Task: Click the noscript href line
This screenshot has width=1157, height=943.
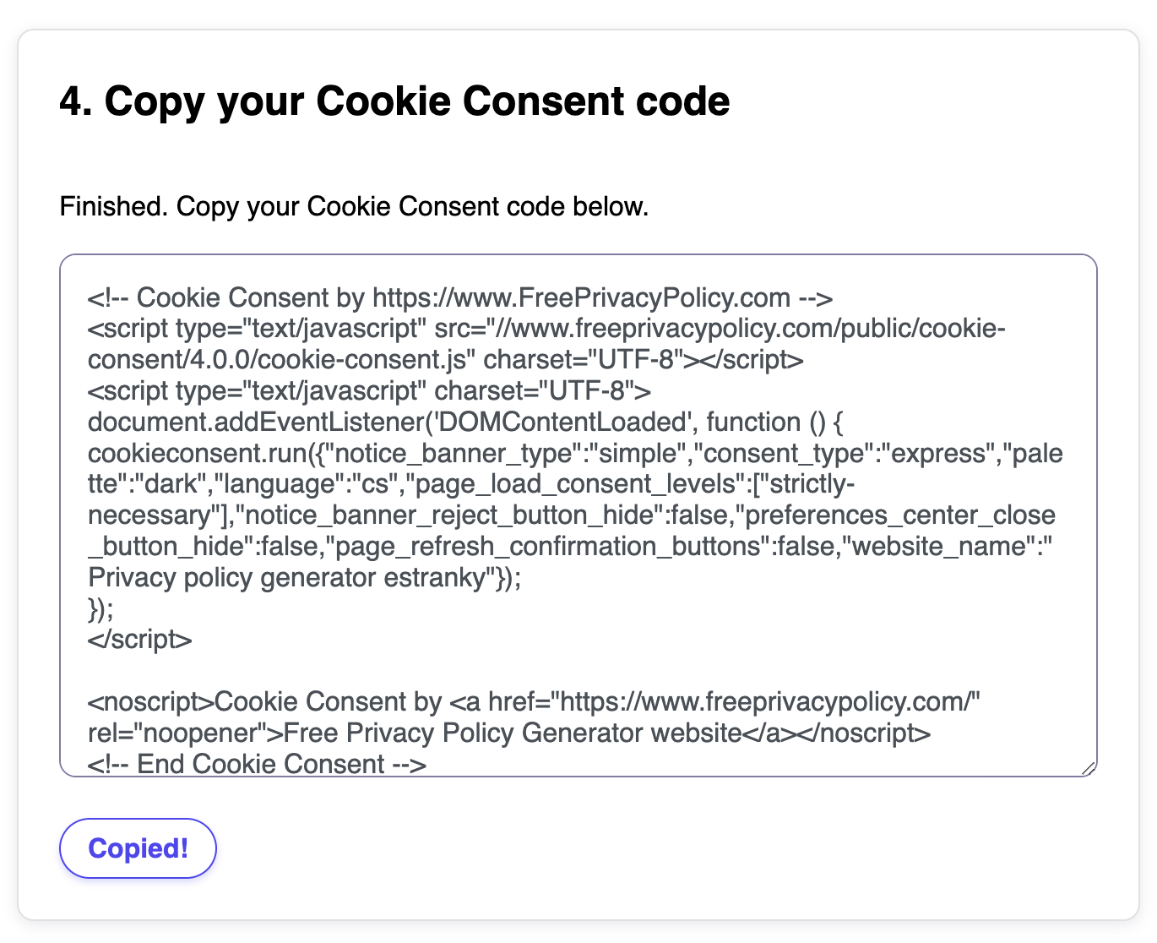Action: pyautogui.click(x=533, y=702)
